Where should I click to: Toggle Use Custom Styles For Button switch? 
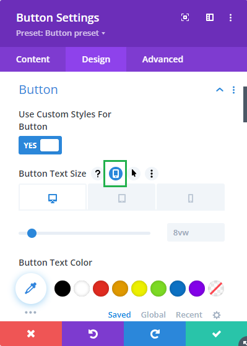40,145
